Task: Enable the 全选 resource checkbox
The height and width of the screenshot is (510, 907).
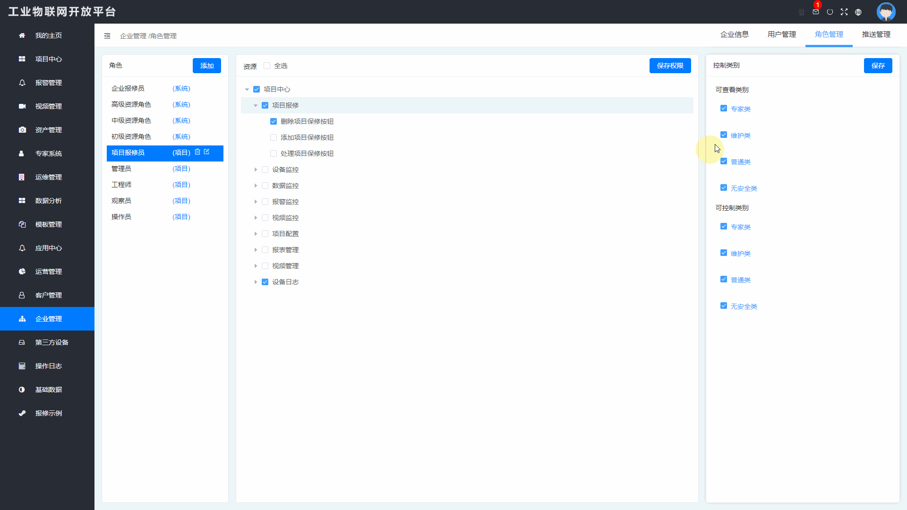Action: click(267, 66)
